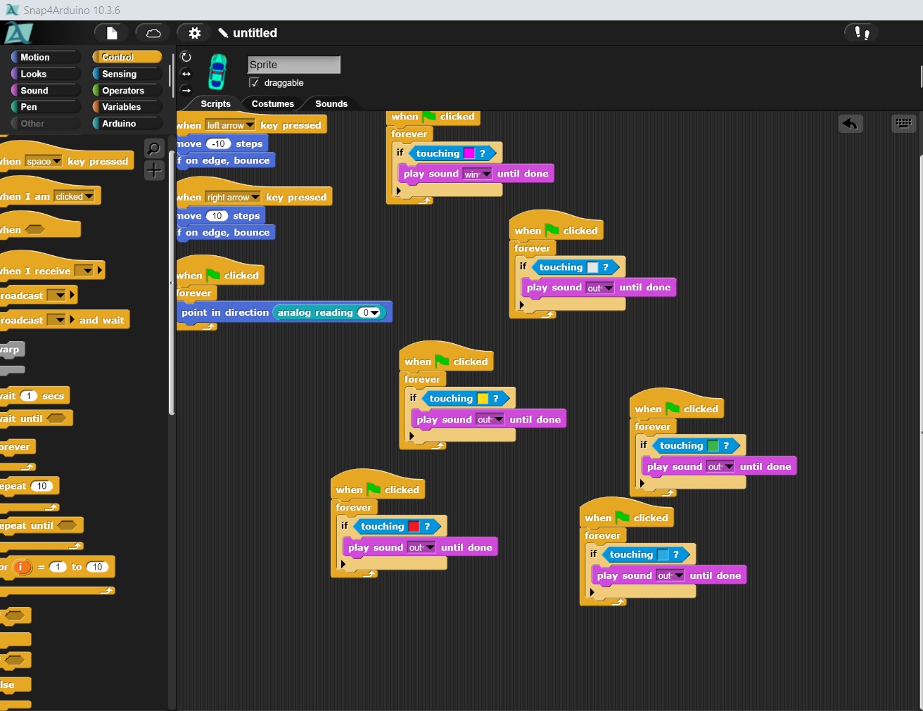Click the white touching color swatch
Screen dimensions: 923x711
point(592,267)
